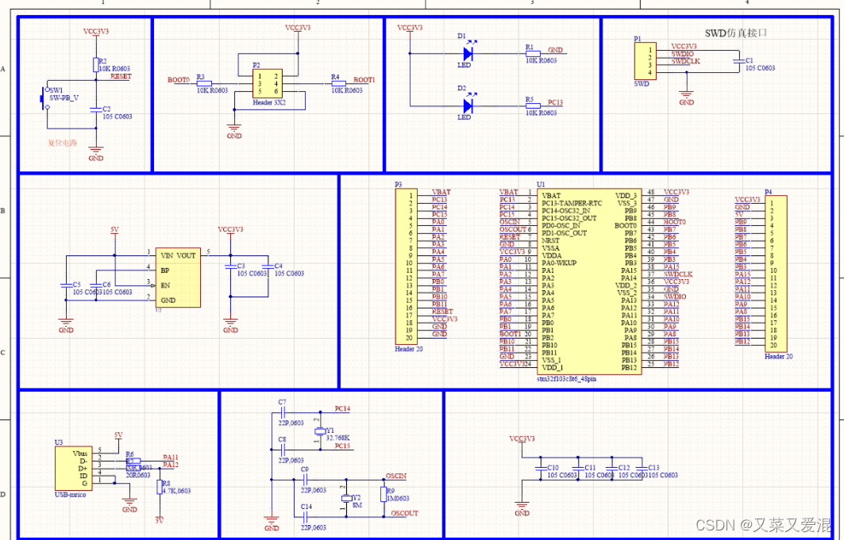This screenshot has width=844, height=540.
Task: Click the R9 1M resistor by OSCIN
Action: [x=383, y=495]
